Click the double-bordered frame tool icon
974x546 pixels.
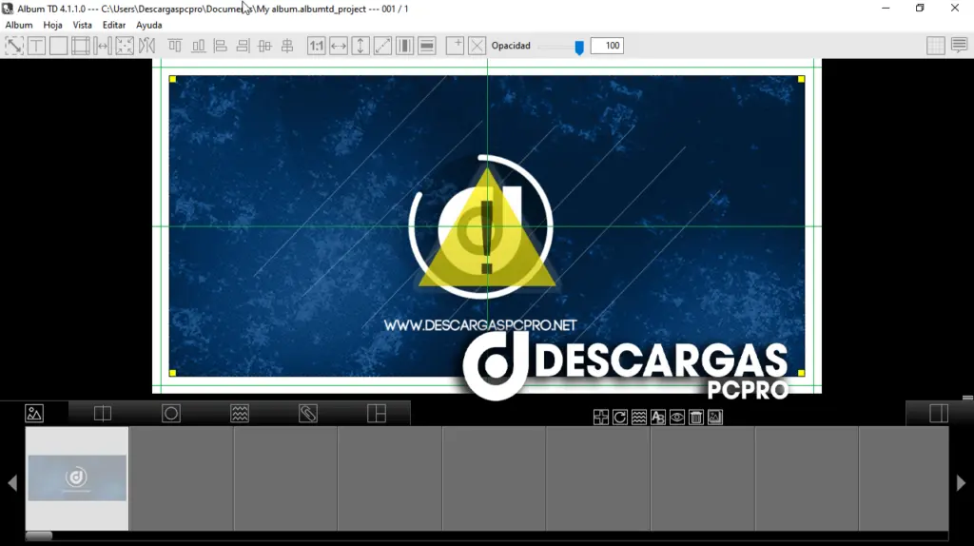(81, 46)
